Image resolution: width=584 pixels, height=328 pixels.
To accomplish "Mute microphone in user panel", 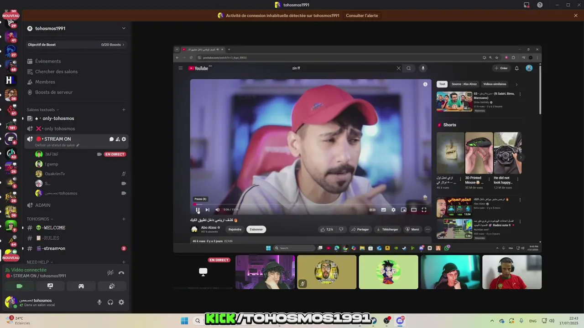I will point(99,302).
